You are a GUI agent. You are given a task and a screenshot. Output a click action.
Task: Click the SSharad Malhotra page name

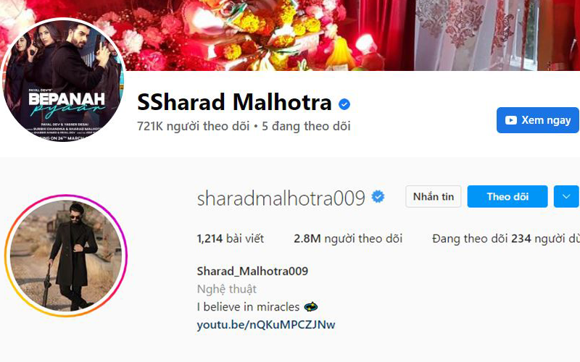234,102
